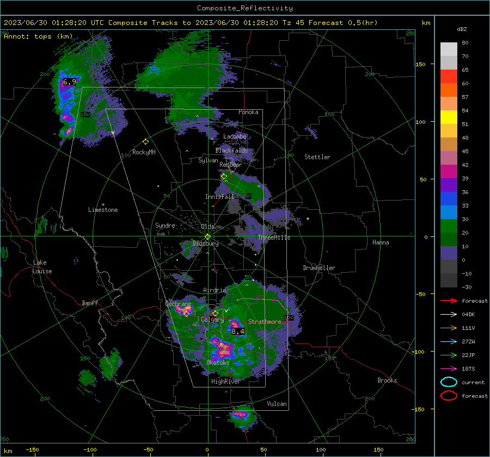Click the date-time tracks header line

[x=191, y=23]
